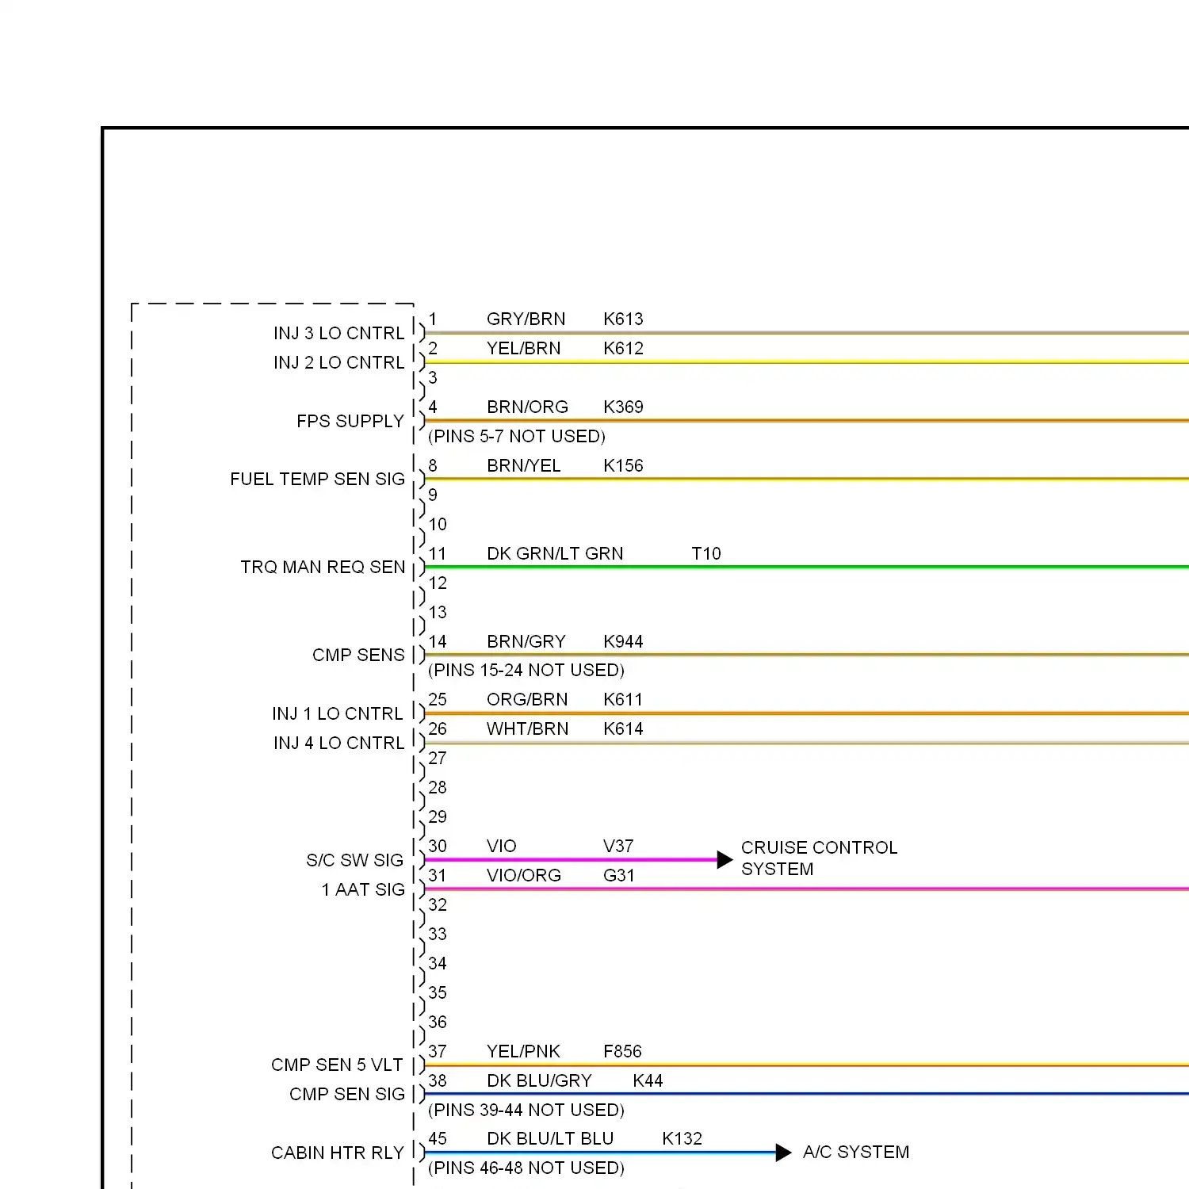Select pin number 14
The width and height of the screenshot is (1189, 1189).
pyautogui.click(x=438, y=641)
